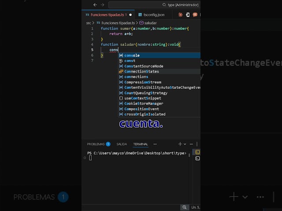Viewport: 282px width, 211px height.
Task: Choose ContentVisibilityAutoStateChangeEvent suggestion
Action: pos(159,87)
